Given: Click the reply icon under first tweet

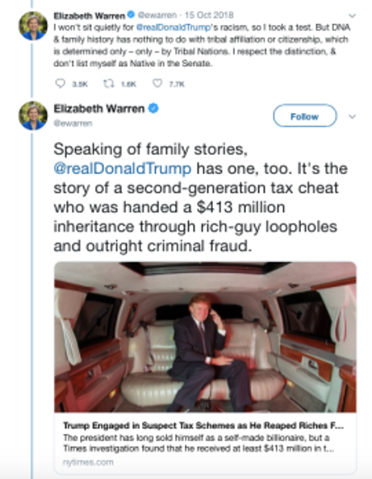Looking at the screenshot, I should (x=61, y=83).
